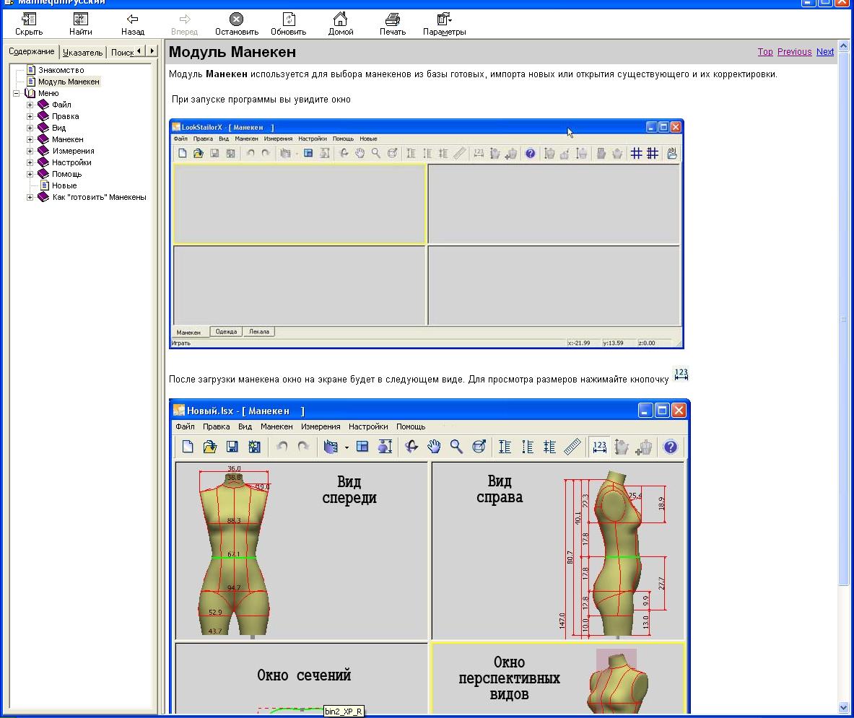Print the topic with the Печать icon
854x718 pixels.
coord(393,19)
